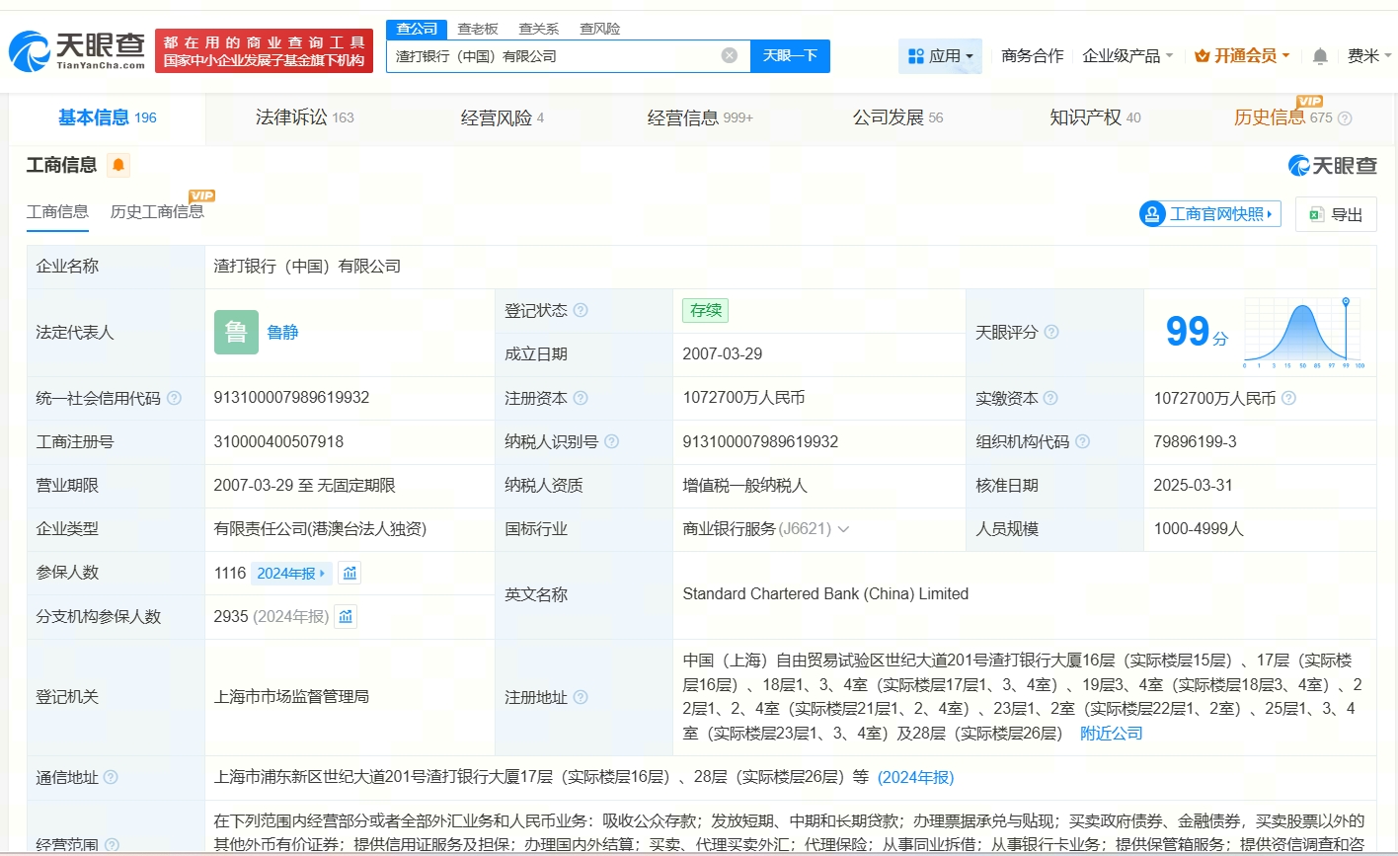The width and height of the screenshot is (1398, 856).
Task: Open 商务合作 link
Action: (x=1033, y=56)
